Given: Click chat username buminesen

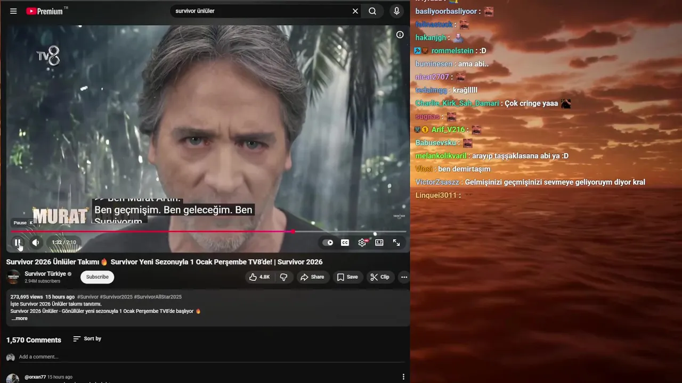Looking at the screenshot, I should point(434,64).
